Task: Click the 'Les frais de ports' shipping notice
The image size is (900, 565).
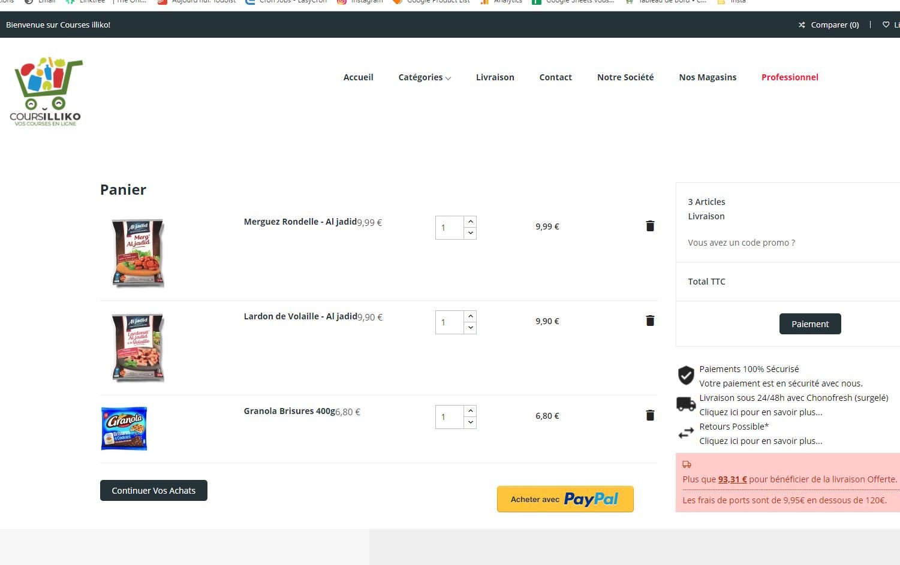Action: coord(784,500)
